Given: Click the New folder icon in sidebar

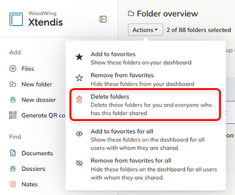Looking at the screenshot, I should point(13,84).
